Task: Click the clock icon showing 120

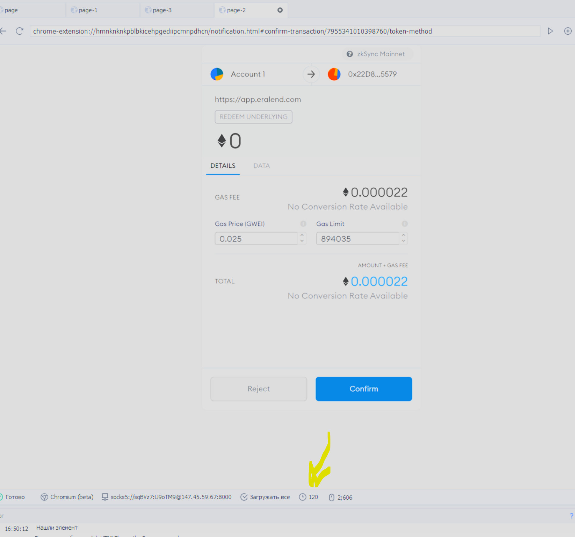Action: (303, 497)
